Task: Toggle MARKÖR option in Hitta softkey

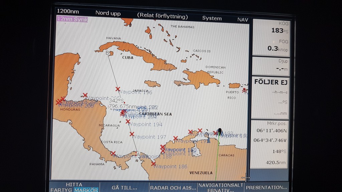Action: [x=86, y=190]
